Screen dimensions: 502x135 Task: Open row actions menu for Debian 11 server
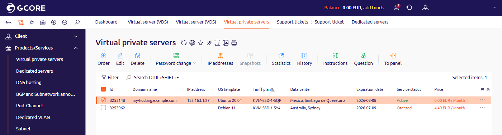click(482, 108)
